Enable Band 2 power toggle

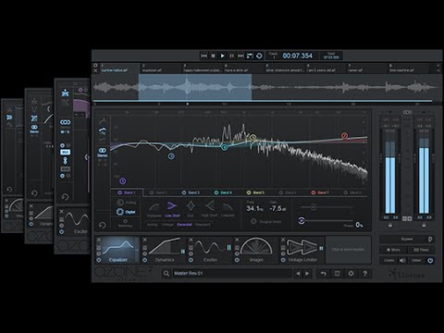(152, 192)
